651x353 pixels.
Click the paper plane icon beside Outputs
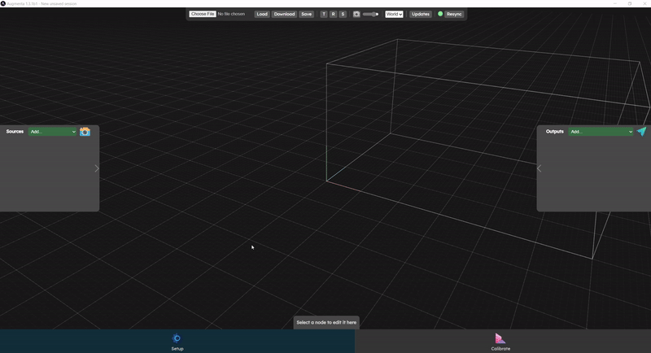click(x=641, y=132)
